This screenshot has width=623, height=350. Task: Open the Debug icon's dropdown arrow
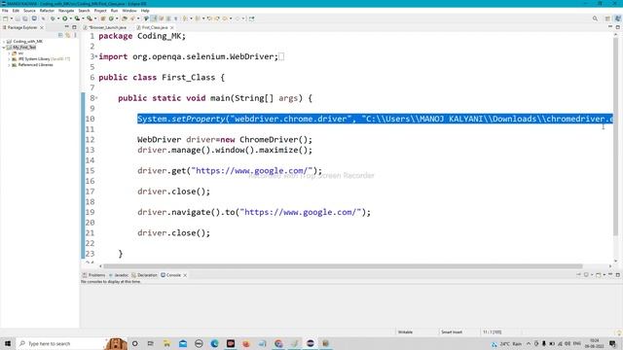(58, 18)
